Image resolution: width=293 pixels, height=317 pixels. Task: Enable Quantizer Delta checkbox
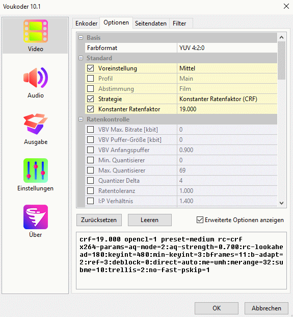(x=90, y=180)
